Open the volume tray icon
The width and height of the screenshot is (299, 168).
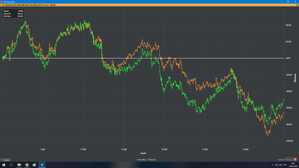click(x=280, y=165)
